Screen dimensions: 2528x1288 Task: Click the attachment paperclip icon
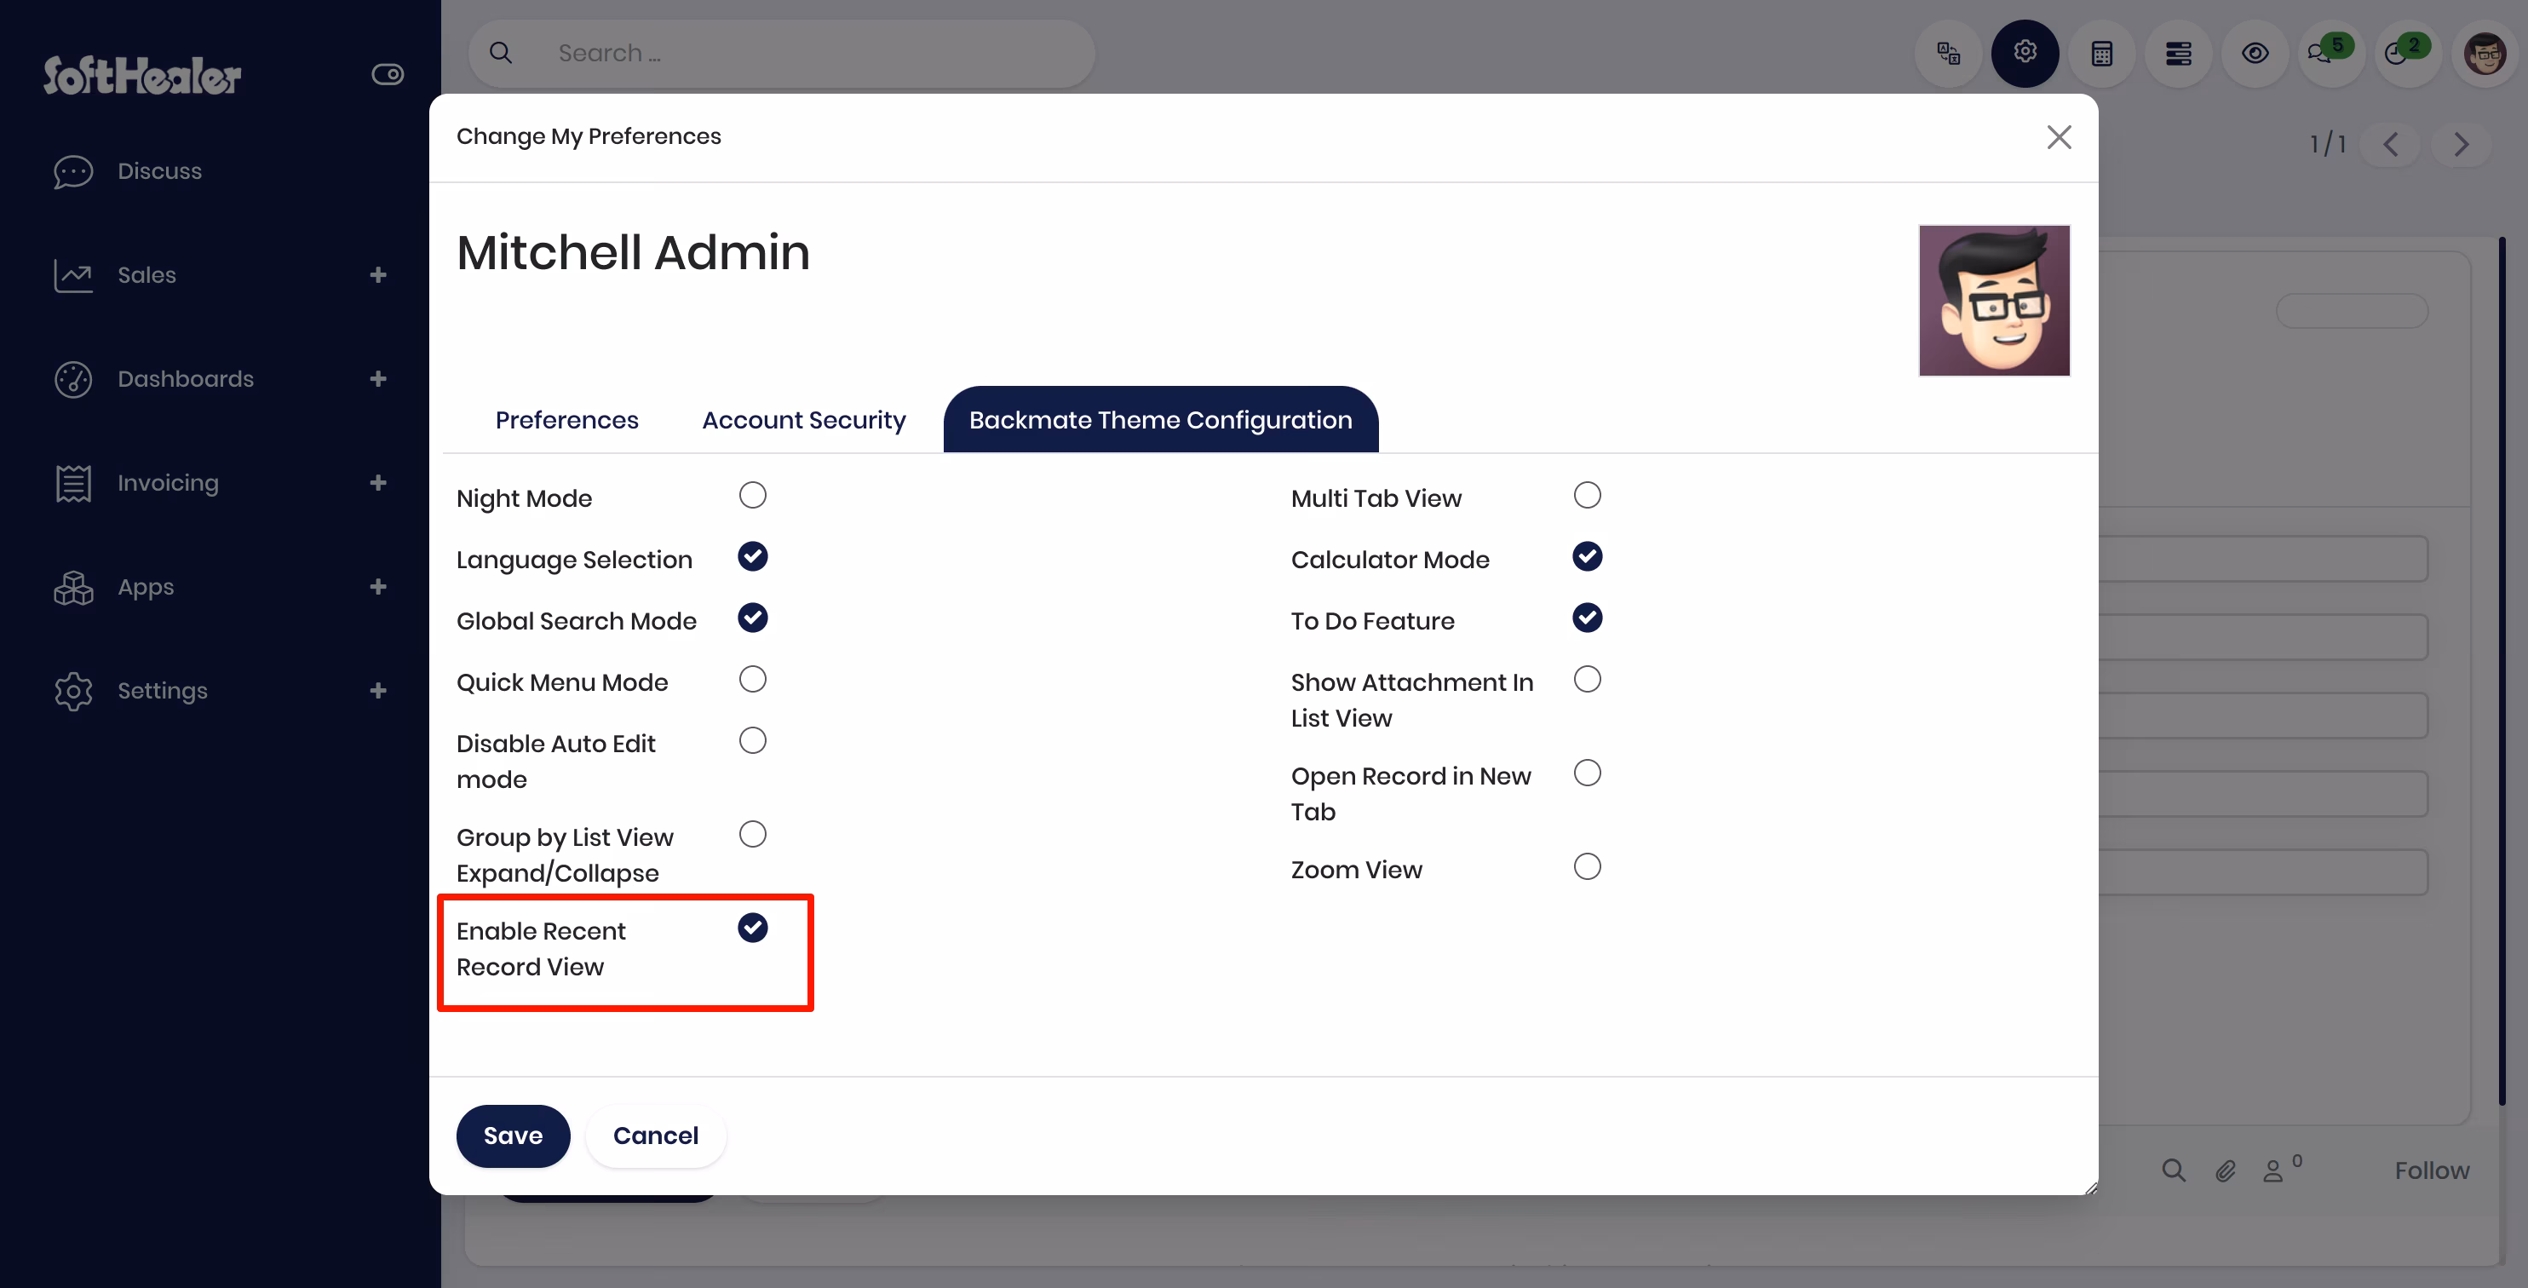2226,1170
